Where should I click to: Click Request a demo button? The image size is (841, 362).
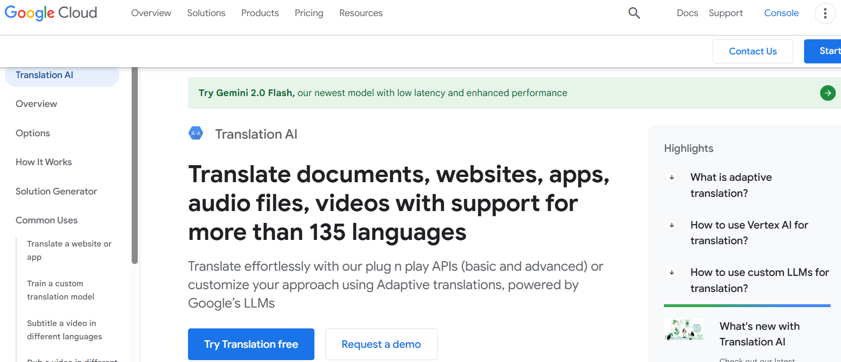click(x=381, y=344)
